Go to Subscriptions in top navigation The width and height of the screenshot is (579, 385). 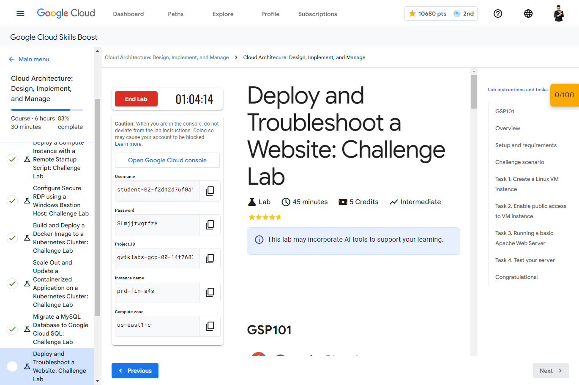(x=317, y=14)
